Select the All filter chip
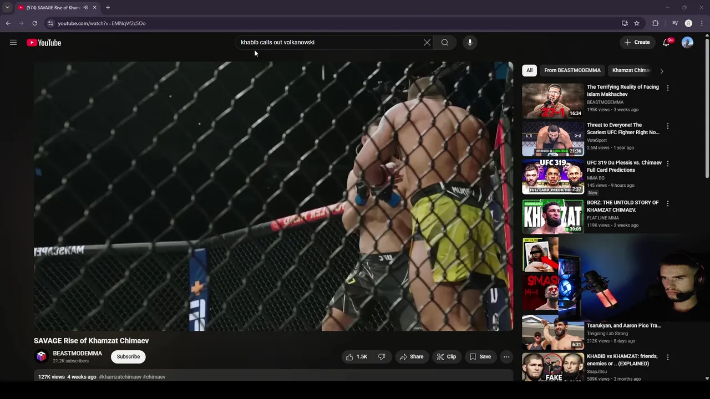 click(529, 70)
